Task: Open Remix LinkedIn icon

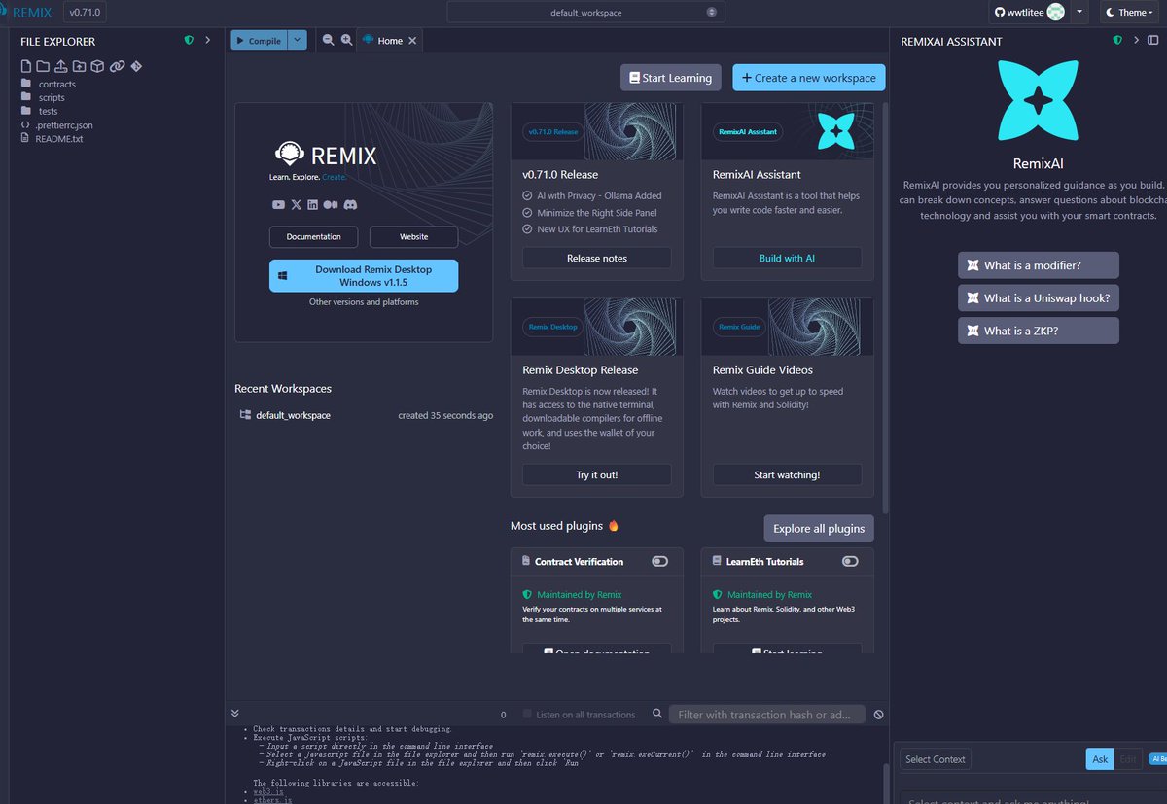Action: (x=312, y=204)
